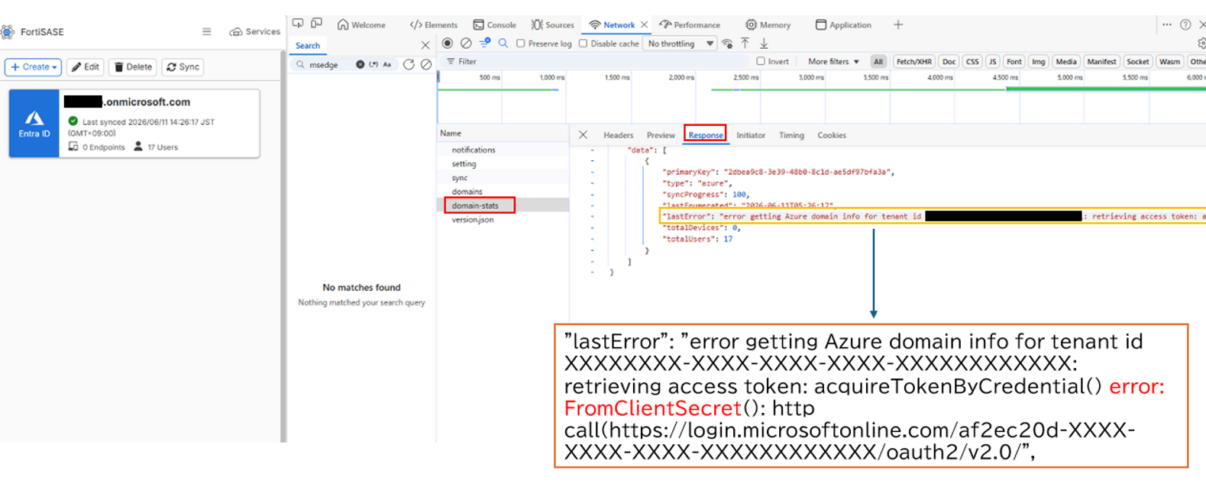The image size is (1206, 493).
Task: Toggle the Disable cache checkbox
Action: 584,43
